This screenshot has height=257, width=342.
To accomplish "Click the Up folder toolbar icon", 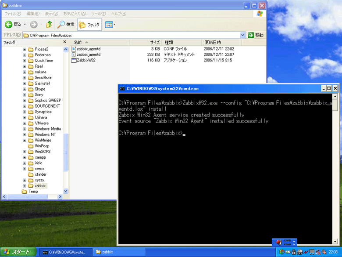I will [x=49, y=24].
